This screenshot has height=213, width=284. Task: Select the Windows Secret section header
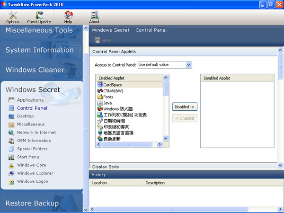pos(33,89)
